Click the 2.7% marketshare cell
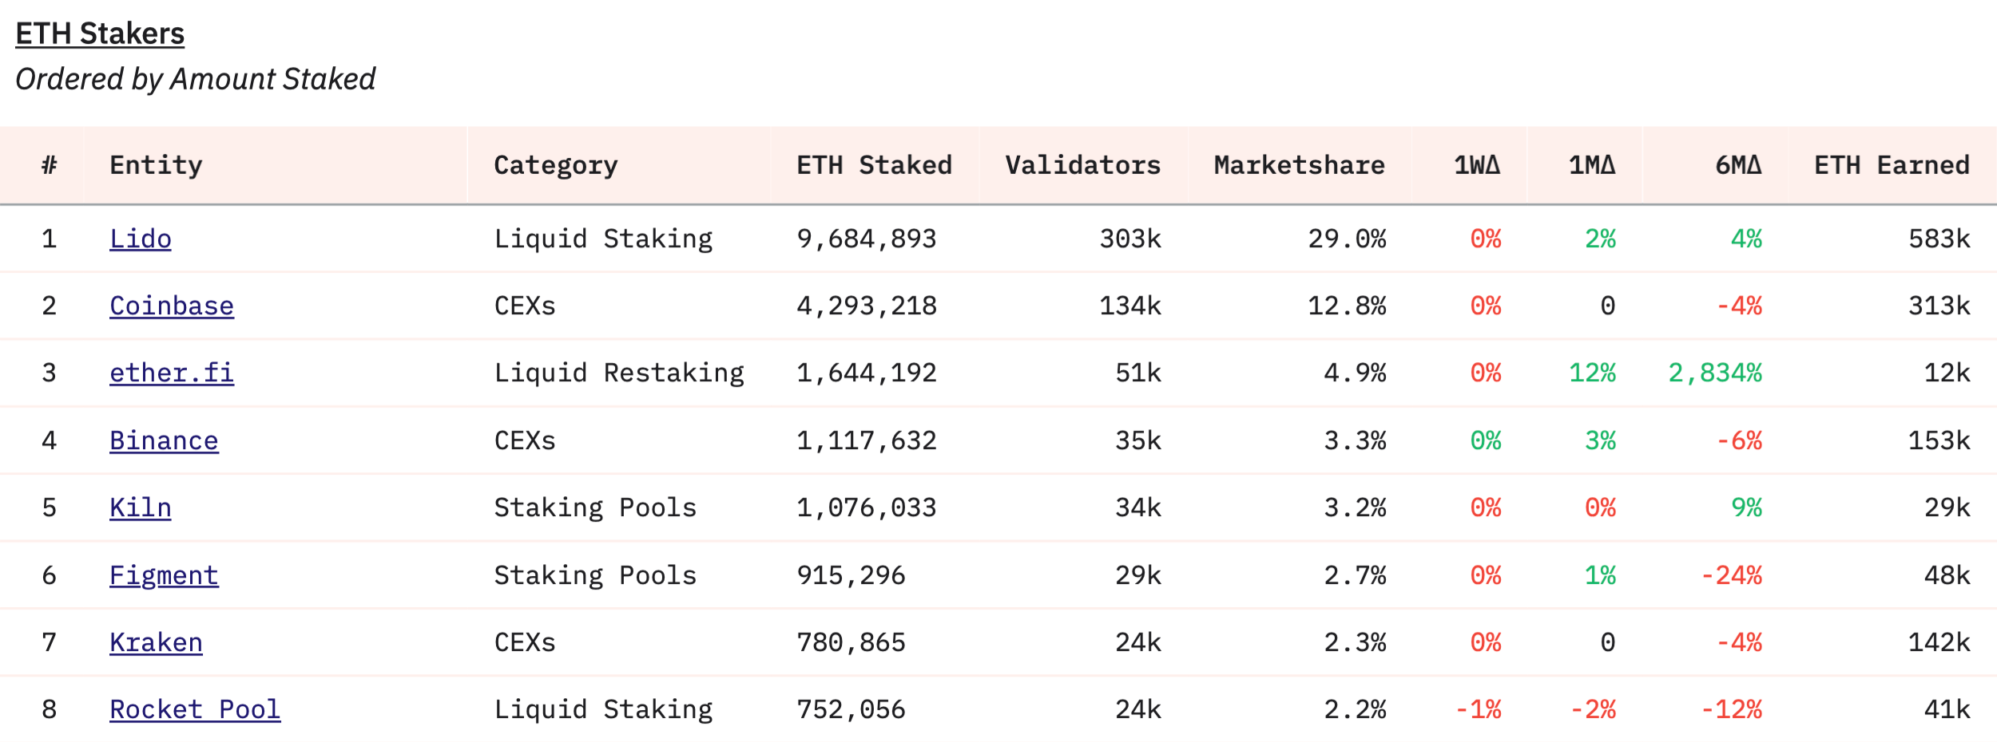1997x742 pixels. point(1355,575)
